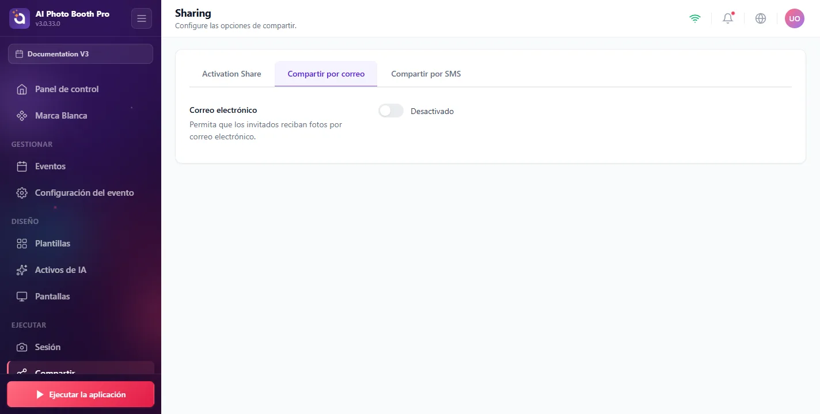Open the Marca Blanca page
The width and height of the screenshot is (820, 414).
(81, 116)
